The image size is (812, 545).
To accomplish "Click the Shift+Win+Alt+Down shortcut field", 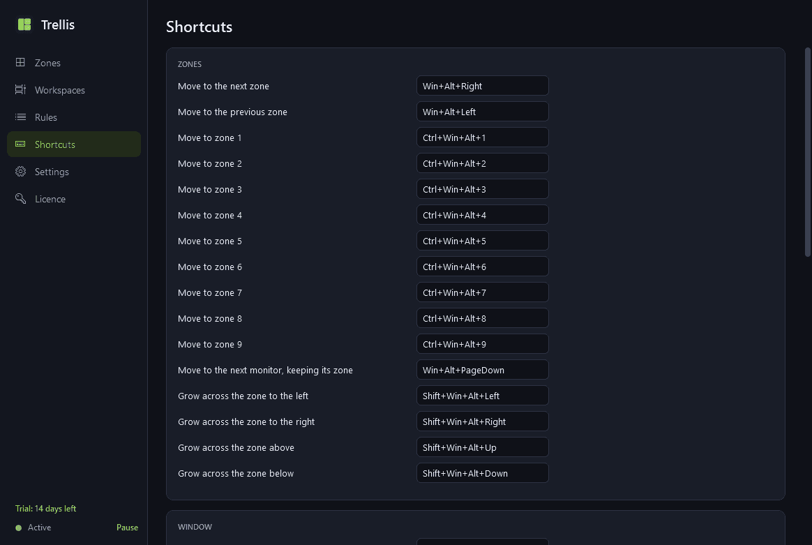I will tap(483, 474).
